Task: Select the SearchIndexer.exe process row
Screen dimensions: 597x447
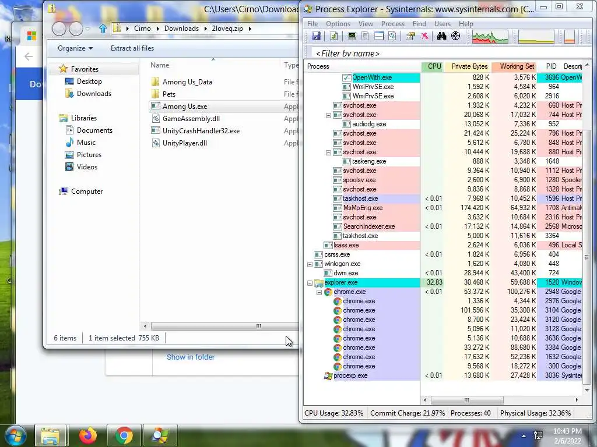Action: click(x=444, y=226)
